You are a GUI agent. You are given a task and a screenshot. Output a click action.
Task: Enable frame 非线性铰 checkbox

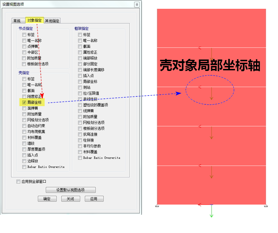(80, 99)
